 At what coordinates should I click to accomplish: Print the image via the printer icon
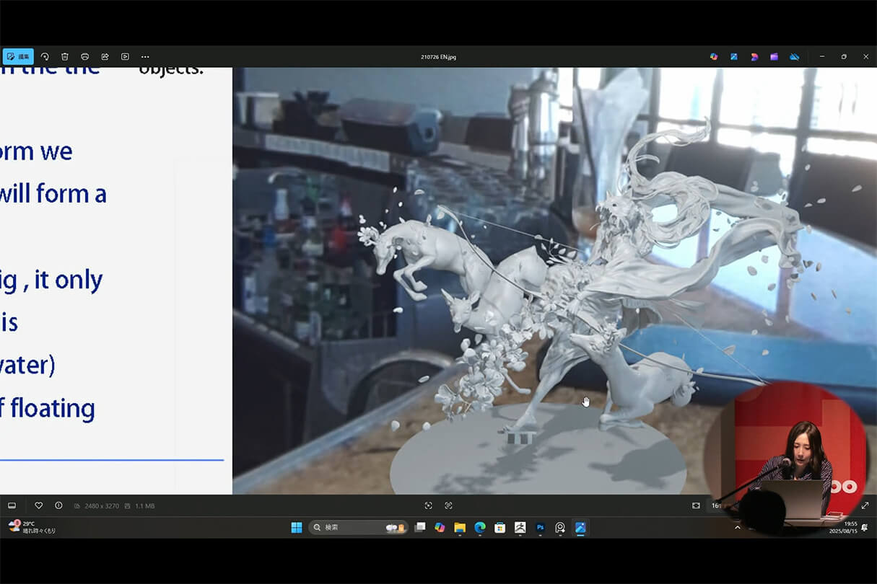pyautogui.click(x=85, y=56)
